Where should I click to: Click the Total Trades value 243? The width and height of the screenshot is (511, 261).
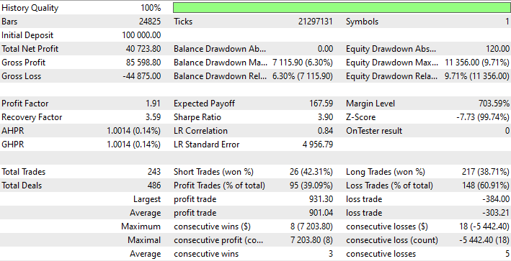[154, 172]
